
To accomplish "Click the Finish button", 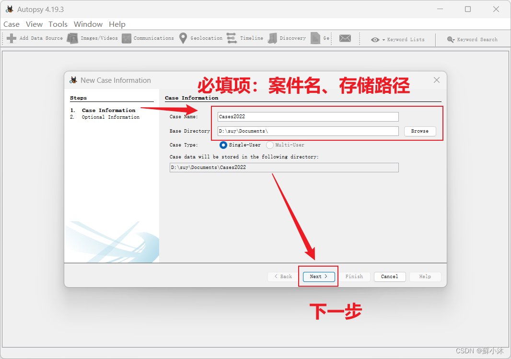I will pyautogui.click(x=354, y=277).
